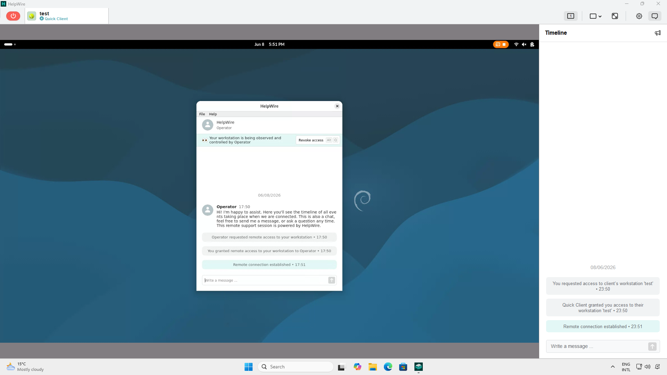
Task: Open the Help menu in remote HelpWire
Action: (213, 114)
